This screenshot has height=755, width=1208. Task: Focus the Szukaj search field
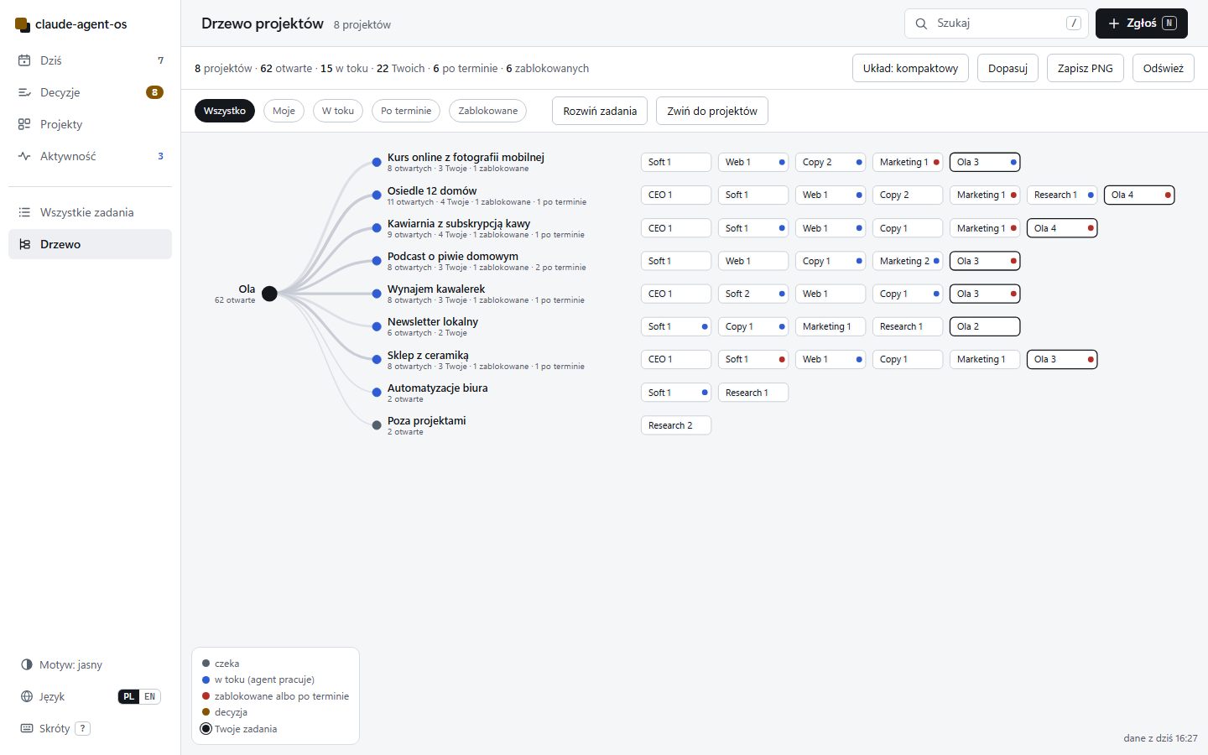[x=997, y=23]
